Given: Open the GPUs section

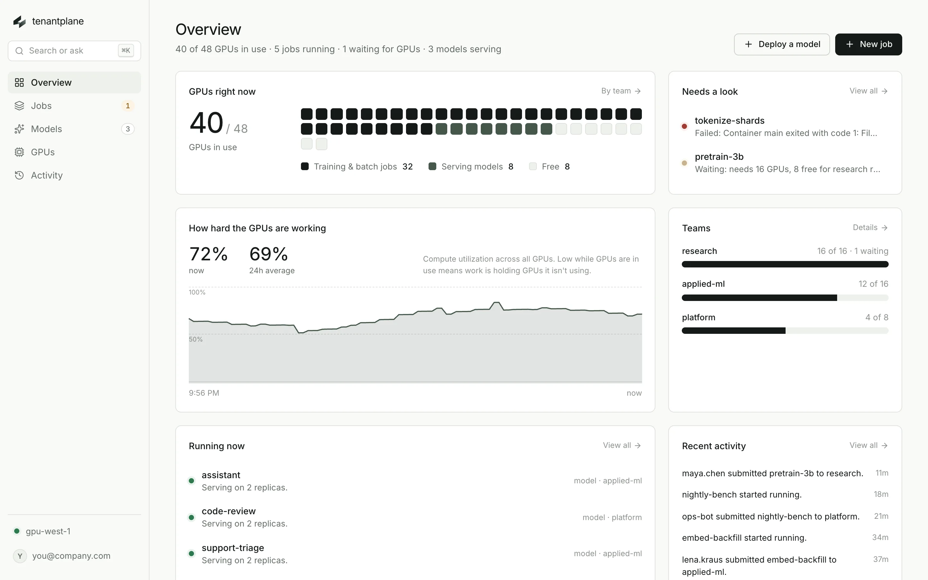Looking at the screenshot, I should coord(74,152).
